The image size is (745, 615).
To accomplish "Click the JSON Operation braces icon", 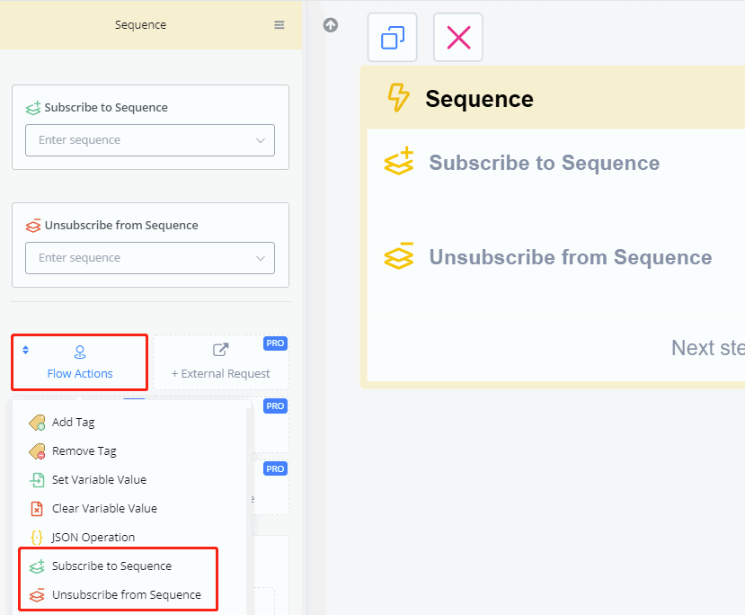I will tap(37, 538).
